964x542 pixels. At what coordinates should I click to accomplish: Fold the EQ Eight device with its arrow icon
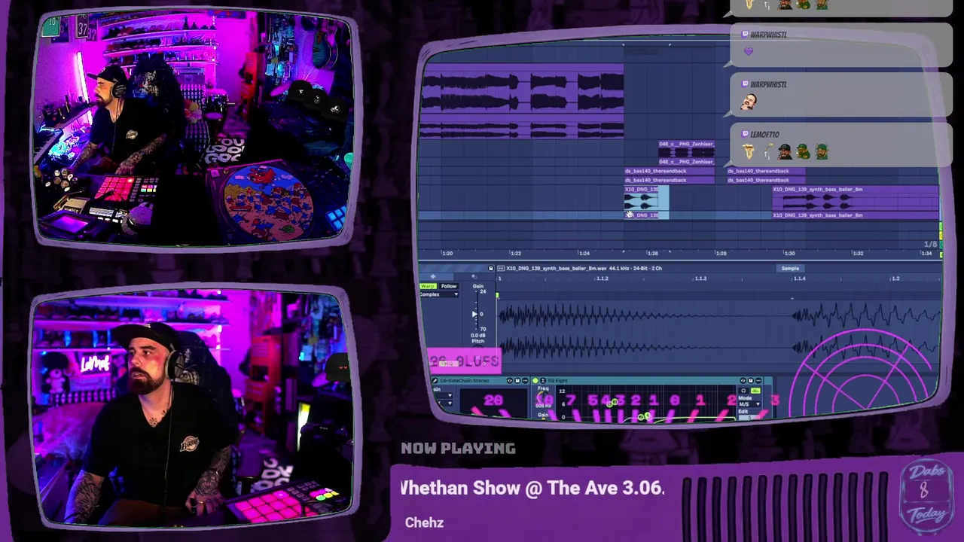pyautogui.click(x=543, y=380)
